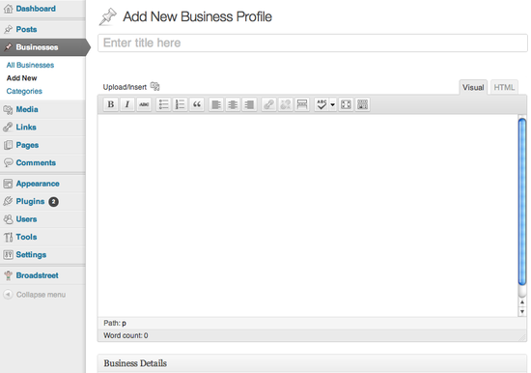Image resolution: width=531 pixels, height=373 pixels.
Task: Open the spellcheck language dropdown arrow
Action: (x=333, y=104)
